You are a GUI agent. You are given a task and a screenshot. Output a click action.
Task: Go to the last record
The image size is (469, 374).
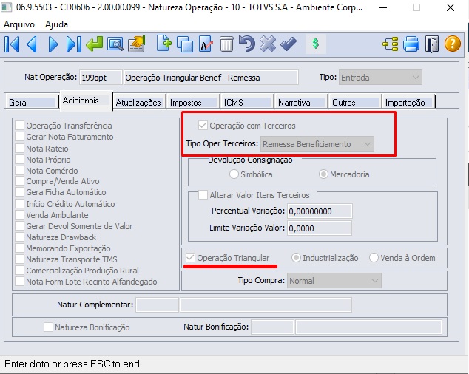[x=73, y=44]
